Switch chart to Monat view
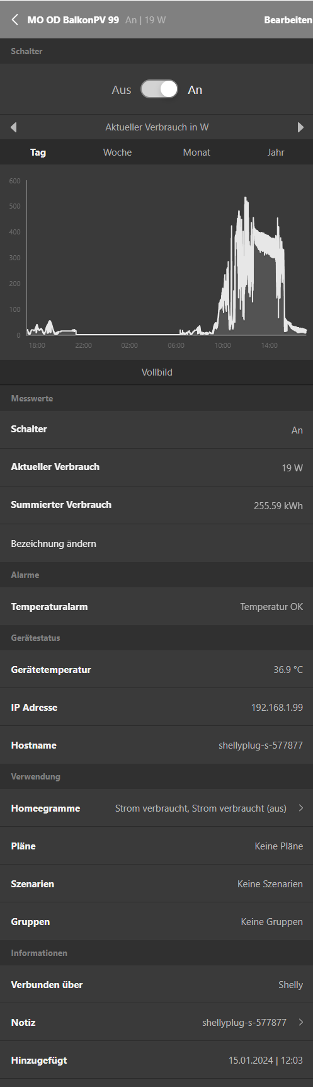313x1087 pixels. point(196,152)
